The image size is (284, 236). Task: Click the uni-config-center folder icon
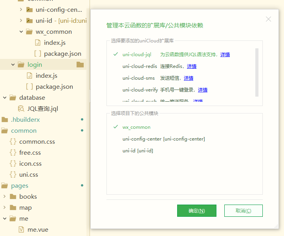pos(29,9)
